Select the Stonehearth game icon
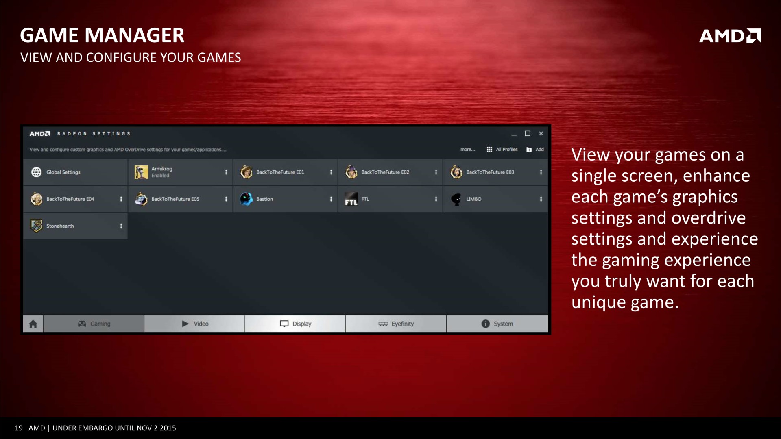 [36, 226]
